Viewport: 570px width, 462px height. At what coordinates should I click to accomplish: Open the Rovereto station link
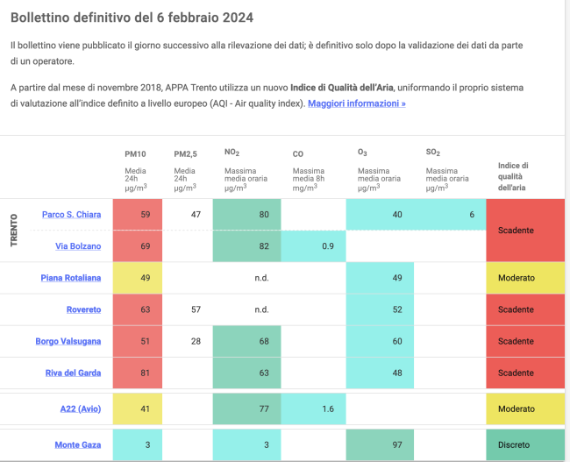[83, 309]
